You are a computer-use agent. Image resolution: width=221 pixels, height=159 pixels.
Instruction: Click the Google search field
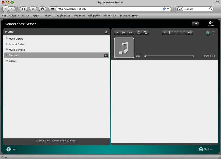(x=196, y=9)
